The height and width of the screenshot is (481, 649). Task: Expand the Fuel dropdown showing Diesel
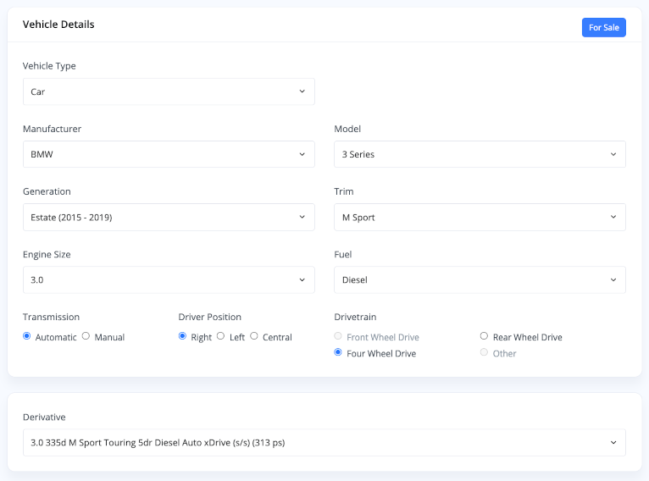point(480,280)
